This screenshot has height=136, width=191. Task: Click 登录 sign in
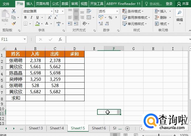(169, 4)
